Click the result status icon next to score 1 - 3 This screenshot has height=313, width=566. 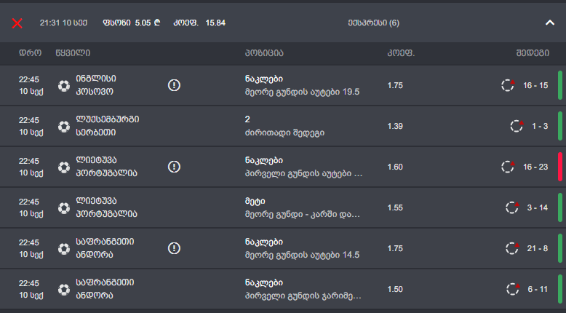[517, 126]
